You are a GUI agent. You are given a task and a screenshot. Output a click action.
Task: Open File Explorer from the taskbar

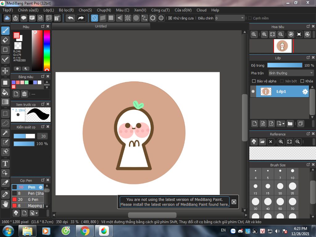tap(27, 231)
